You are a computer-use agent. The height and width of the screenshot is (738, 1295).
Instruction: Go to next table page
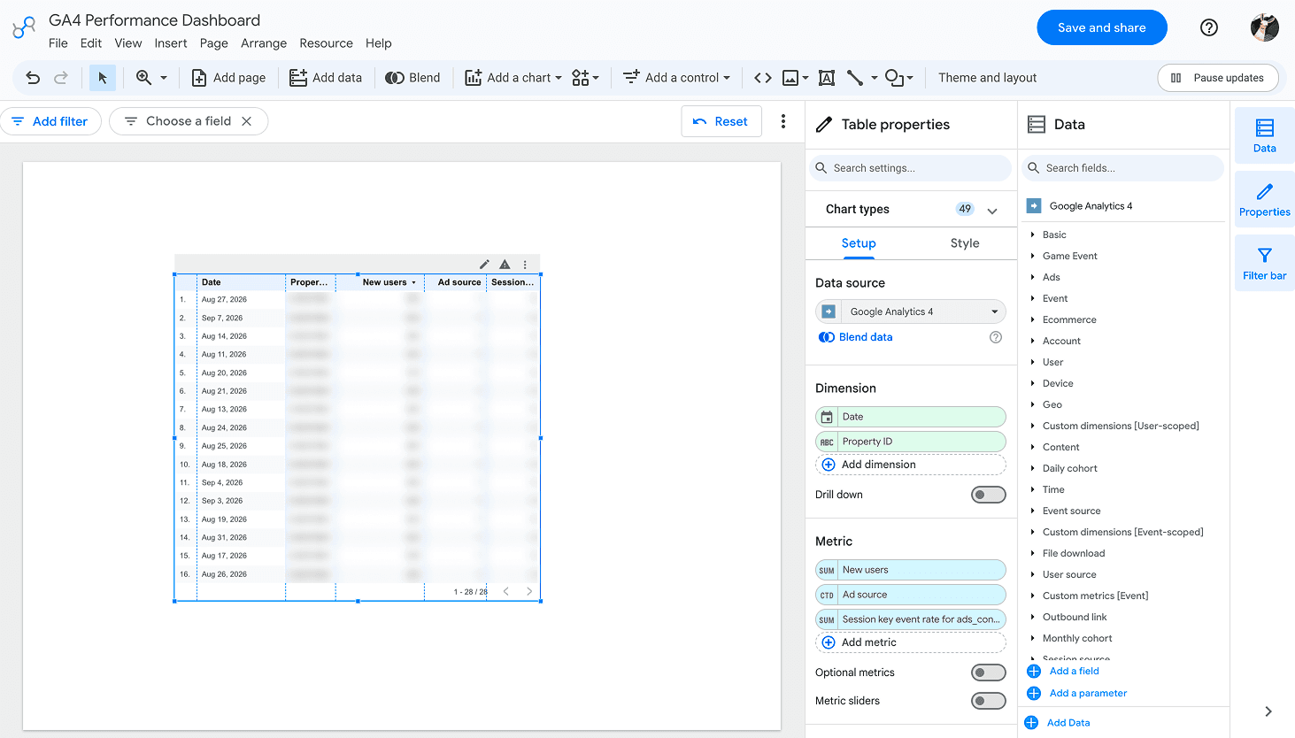[529, 591]
